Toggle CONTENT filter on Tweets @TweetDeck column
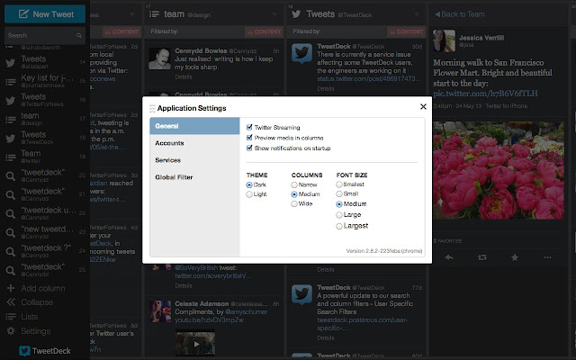The image size is (576, 360). coord(406,32)
